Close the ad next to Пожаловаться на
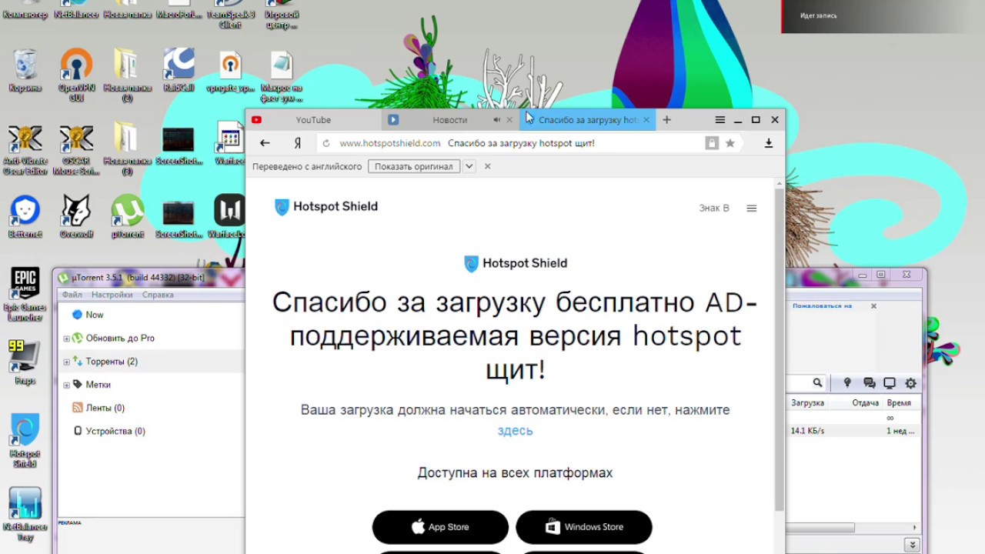 coord(873,306)
